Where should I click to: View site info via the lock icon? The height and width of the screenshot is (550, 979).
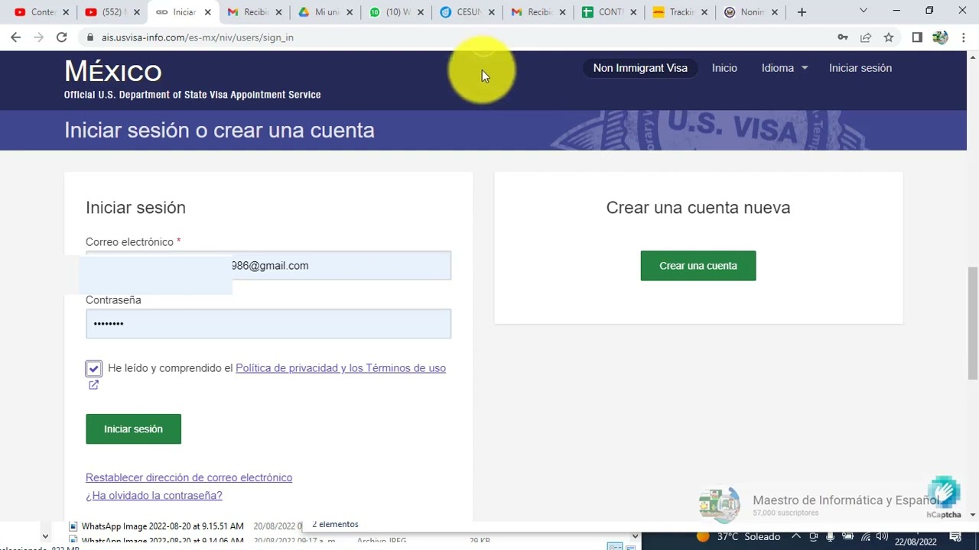pos(91,37)
